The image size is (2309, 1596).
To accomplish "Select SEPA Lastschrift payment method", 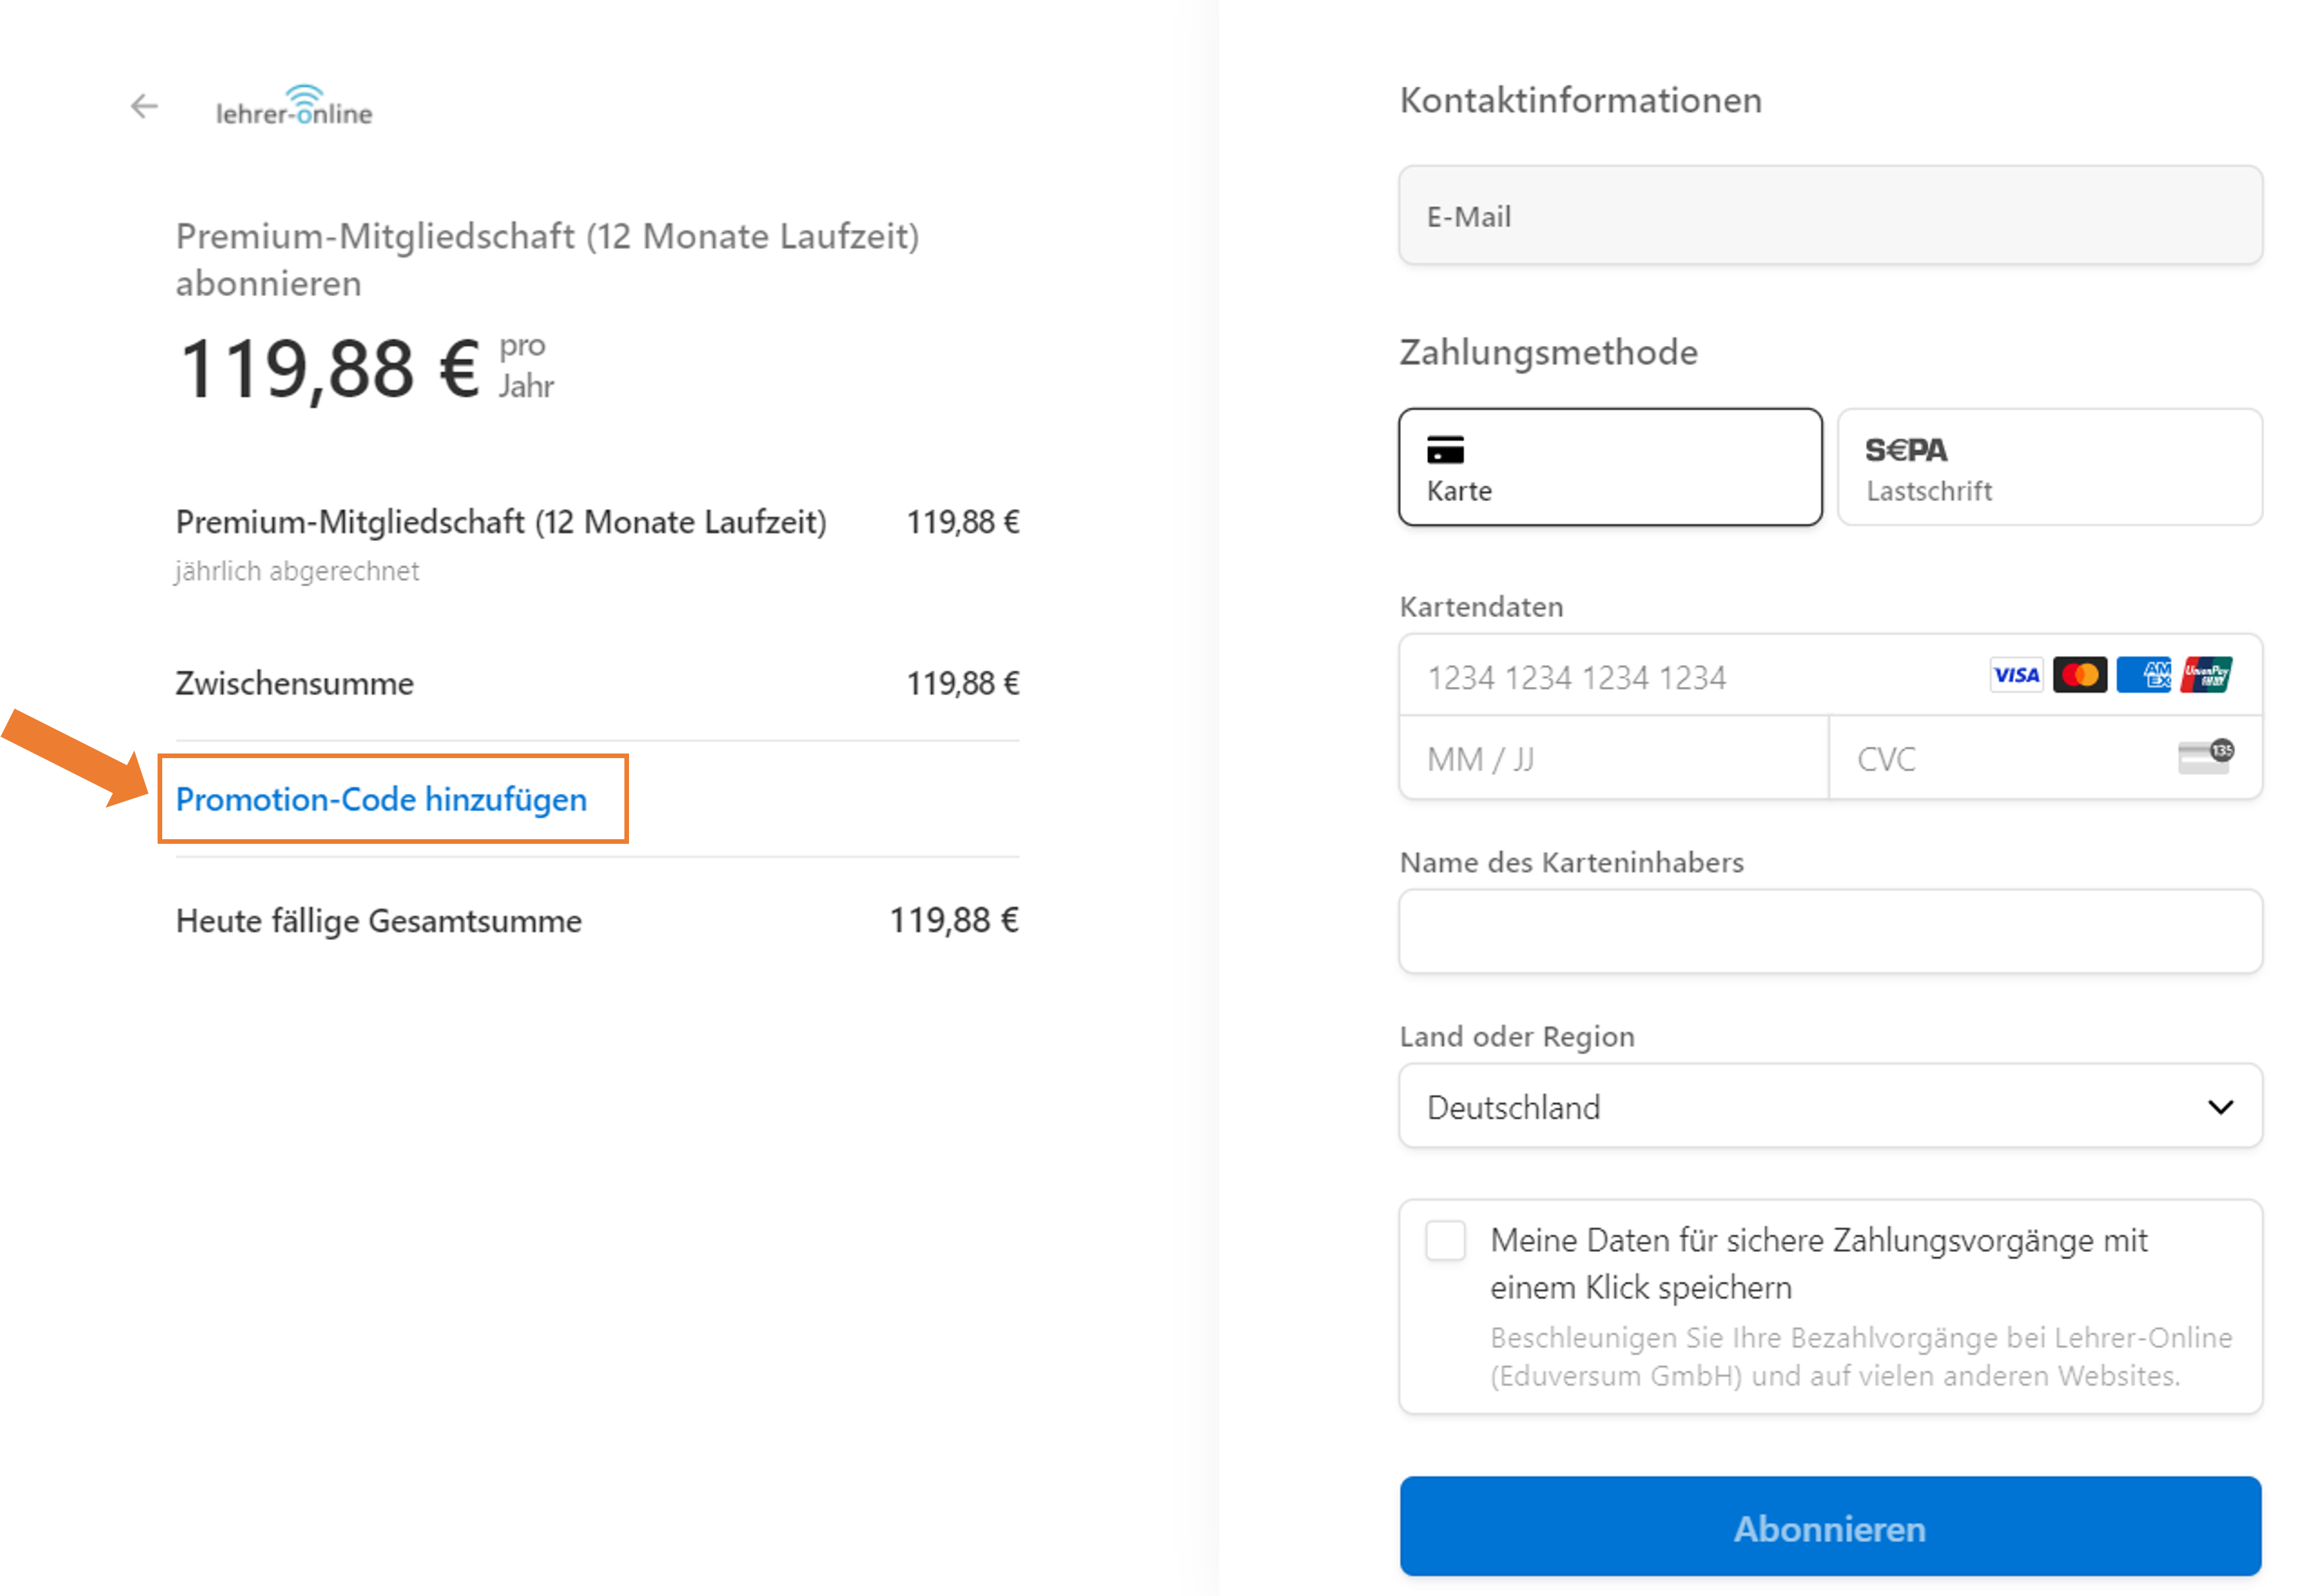I will pos(2050,467).
